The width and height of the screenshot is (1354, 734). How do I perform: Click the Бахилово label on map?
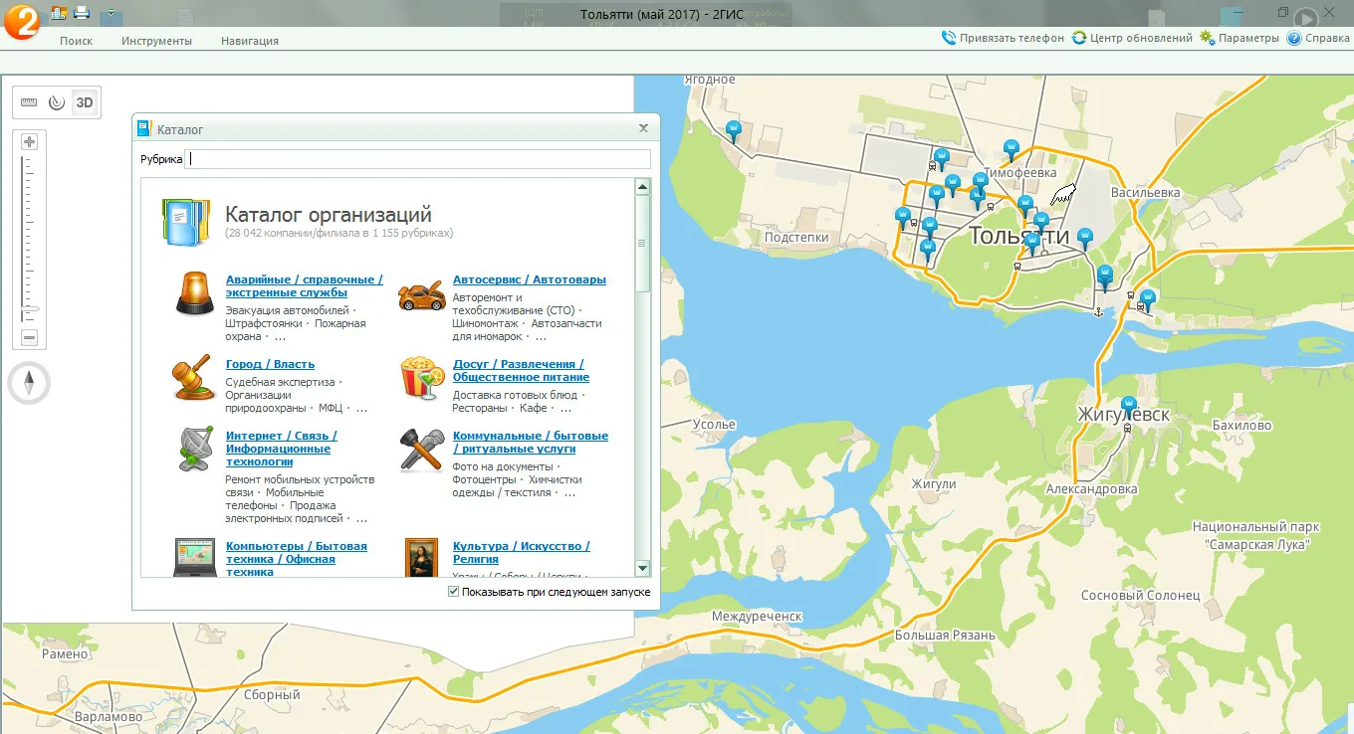pos(1242,426)
